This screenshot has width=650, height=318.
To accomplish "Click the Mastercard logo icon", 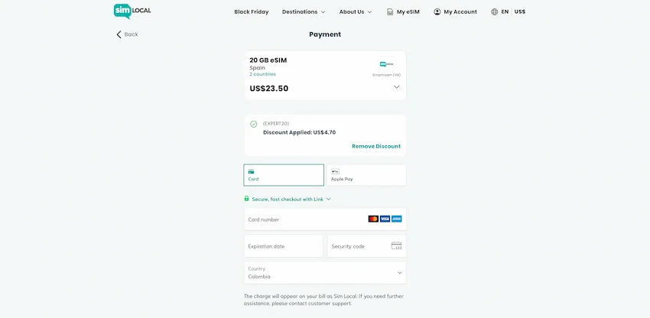I will coord(373,219).
